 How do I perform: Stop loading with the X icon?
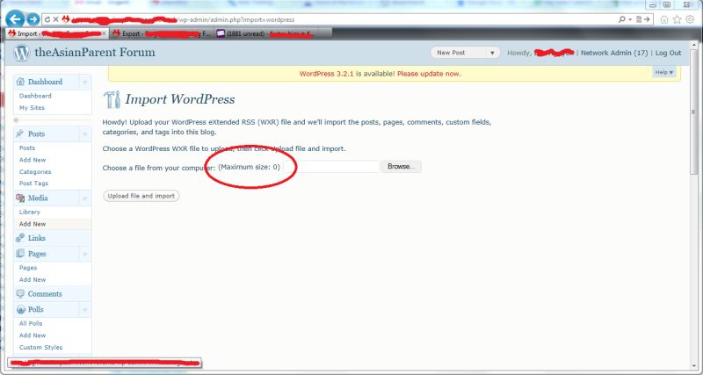[55, 19]
